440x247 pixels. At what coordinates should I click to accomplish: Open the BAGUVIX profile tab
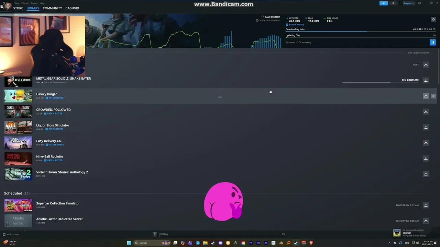(x=72, y=8)
